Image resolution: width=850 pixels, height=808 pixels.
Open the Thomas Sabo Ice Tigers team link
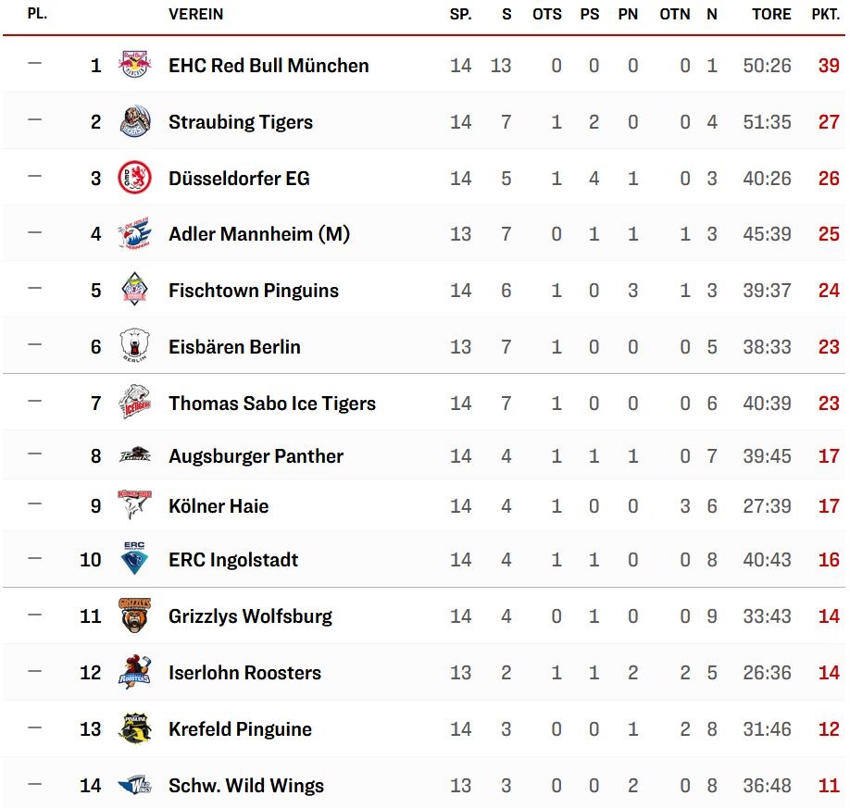tap(272, 404)
